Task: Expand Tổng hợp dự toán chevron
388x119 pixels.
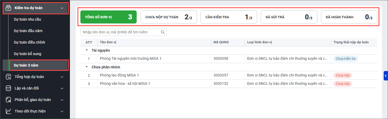Action: [62, 77]
